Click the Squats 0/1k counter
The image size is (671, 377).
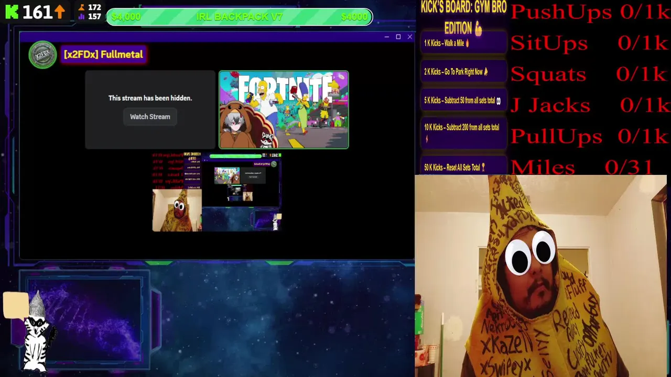click(590, 74)
